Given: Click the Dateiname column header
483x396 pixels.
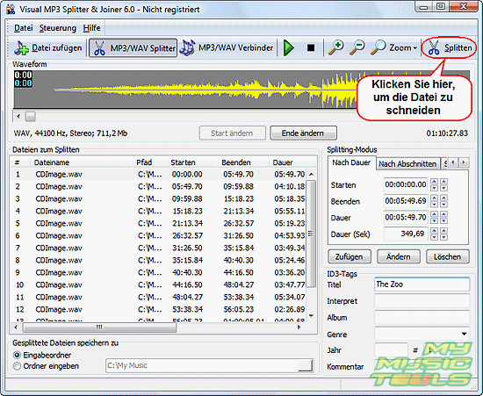Looking at the screenshot, I should [82, 162].
